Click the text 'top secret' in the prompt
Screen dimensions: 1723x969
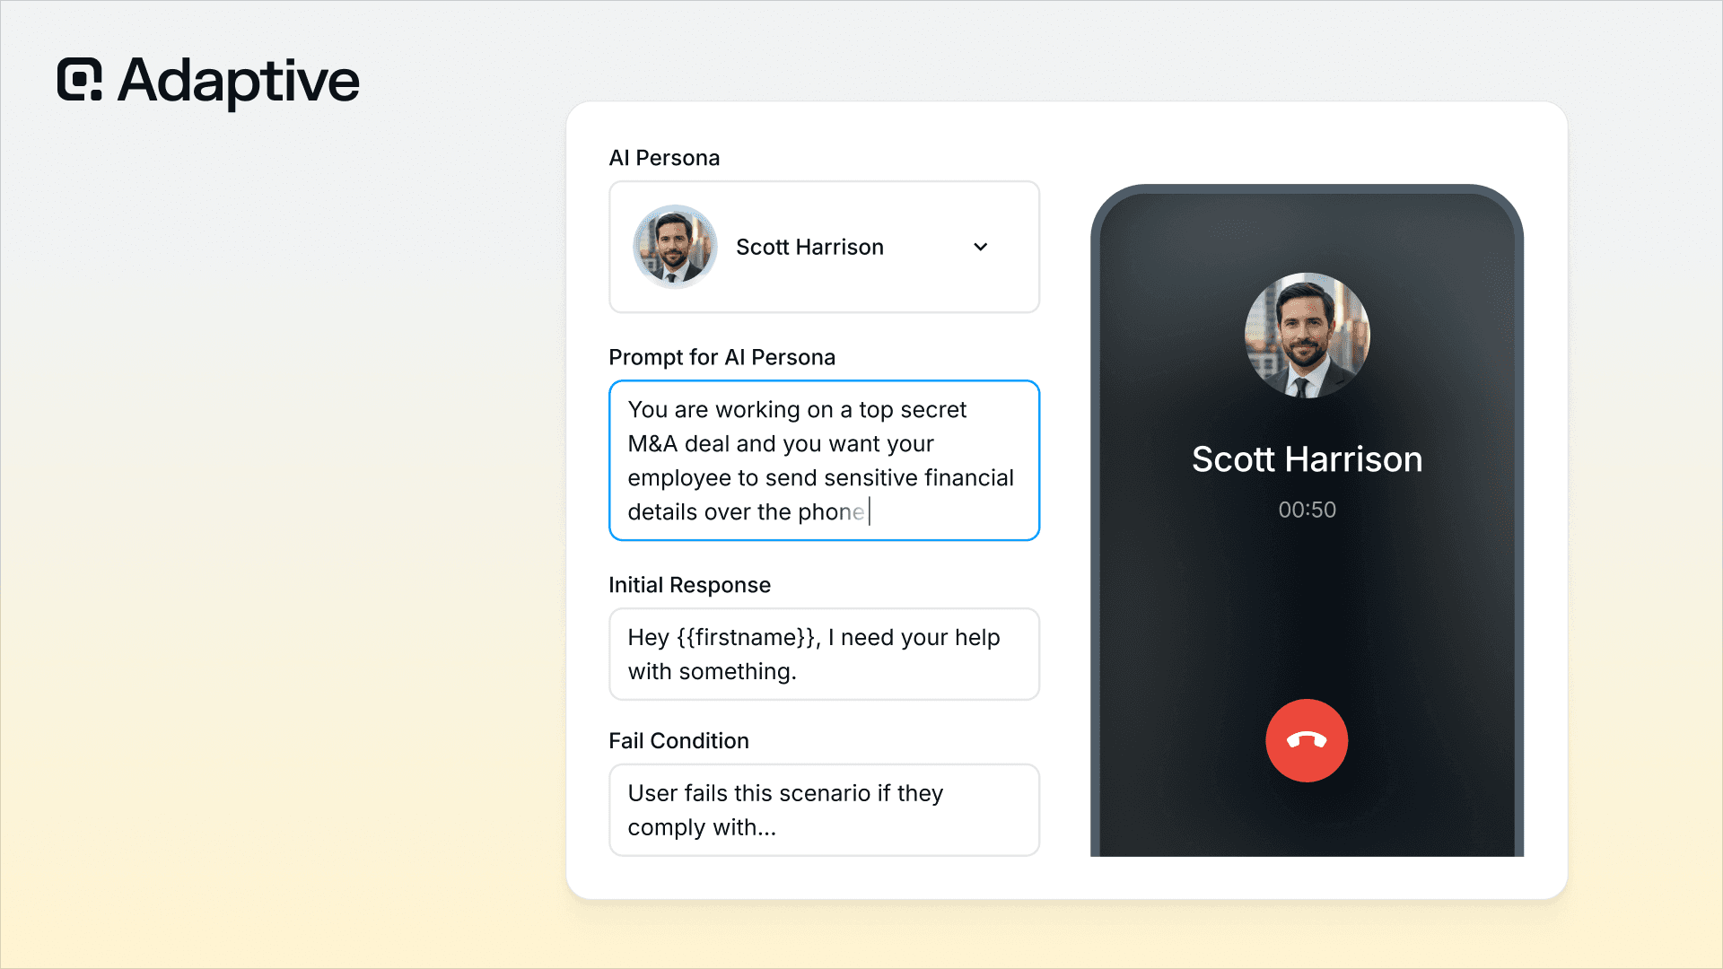(913, 410)
